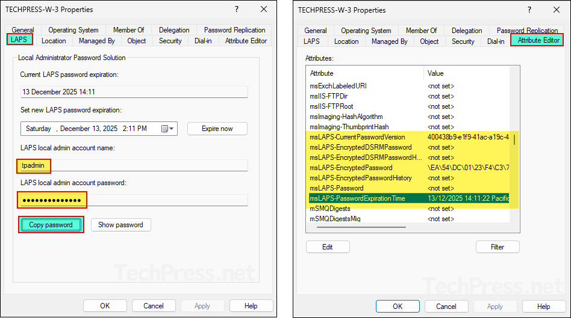Image resolution: width=571 pixels, height=318 pixels.
Task: Click the Copy password button
Action: (x=51, y=225)
